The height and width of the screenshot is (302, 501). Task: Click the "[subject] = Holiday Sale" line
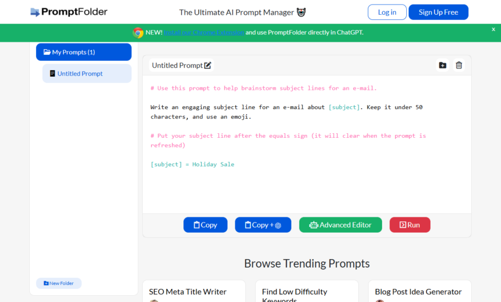click(x=193, y=164)
